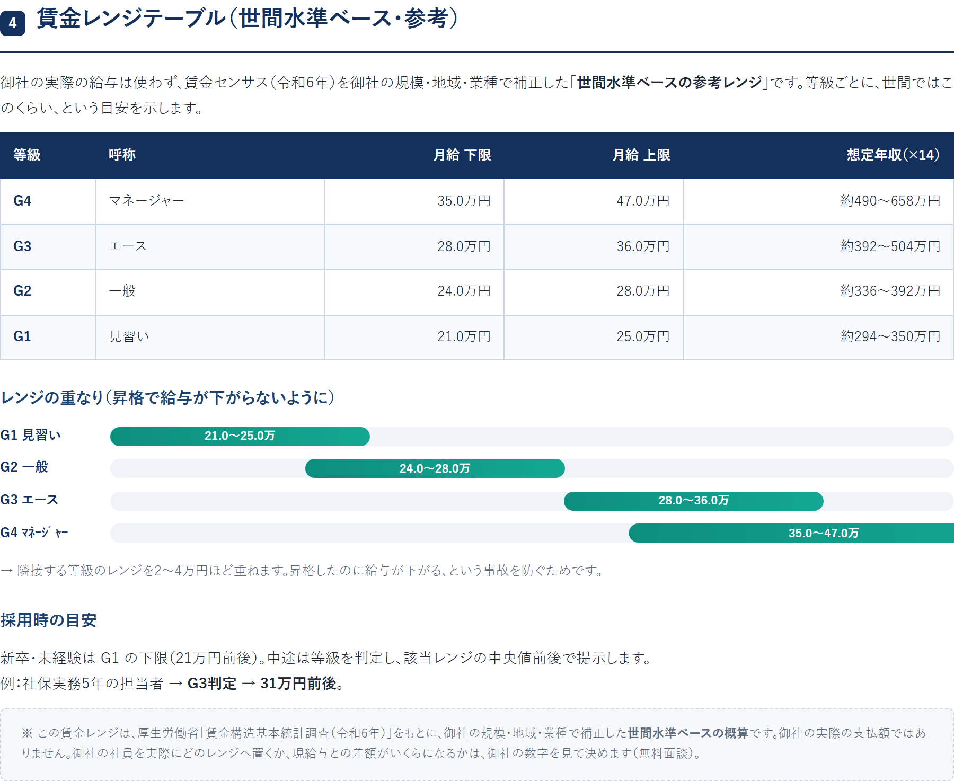
Task: Click the 35.0万円 lower limit cell
Action: [x=414, y=201]
